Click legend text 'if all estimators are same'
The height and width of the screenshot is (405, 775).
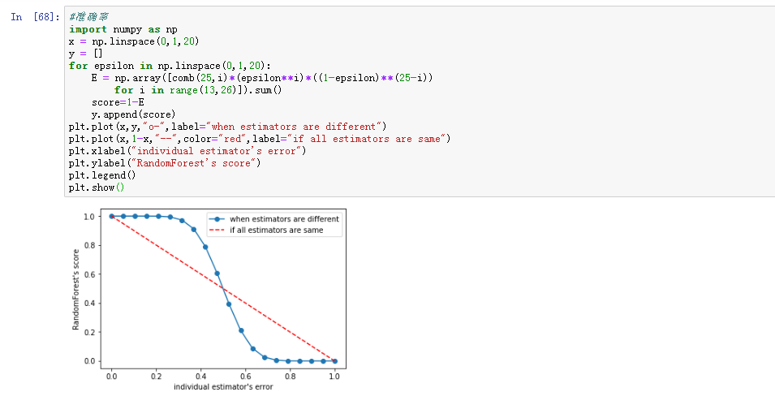click(x=276, y=231)
